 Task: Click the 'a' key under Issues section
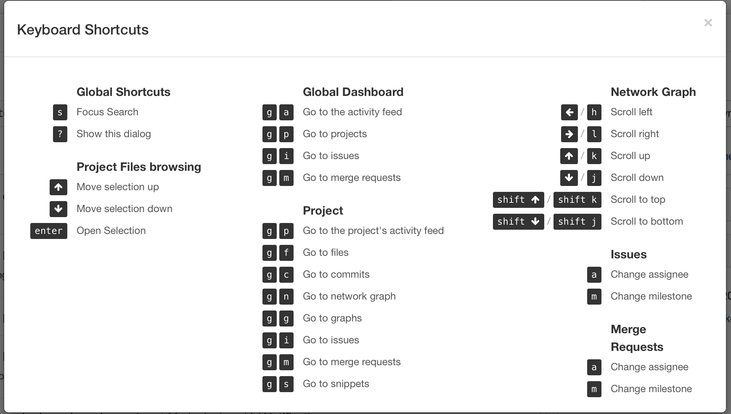pos(594,275)
